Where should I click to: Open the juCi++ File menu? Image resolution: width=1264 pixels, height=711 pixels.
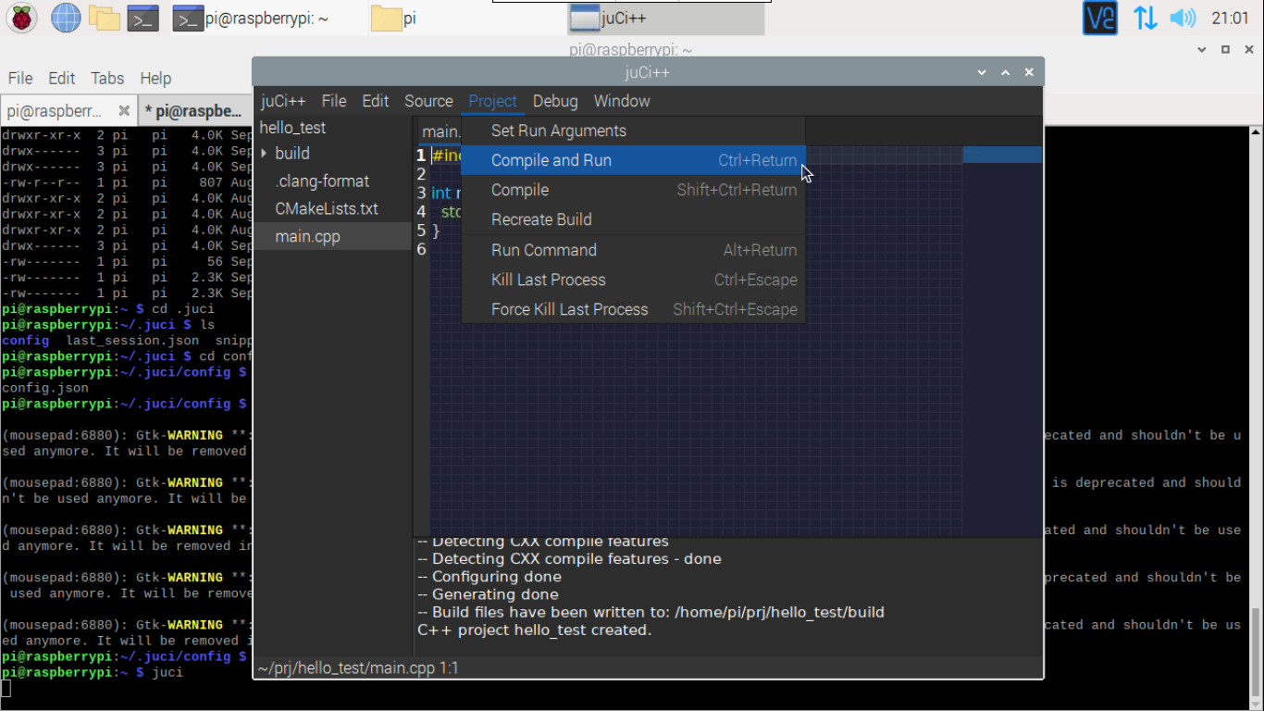pos(334,101)
